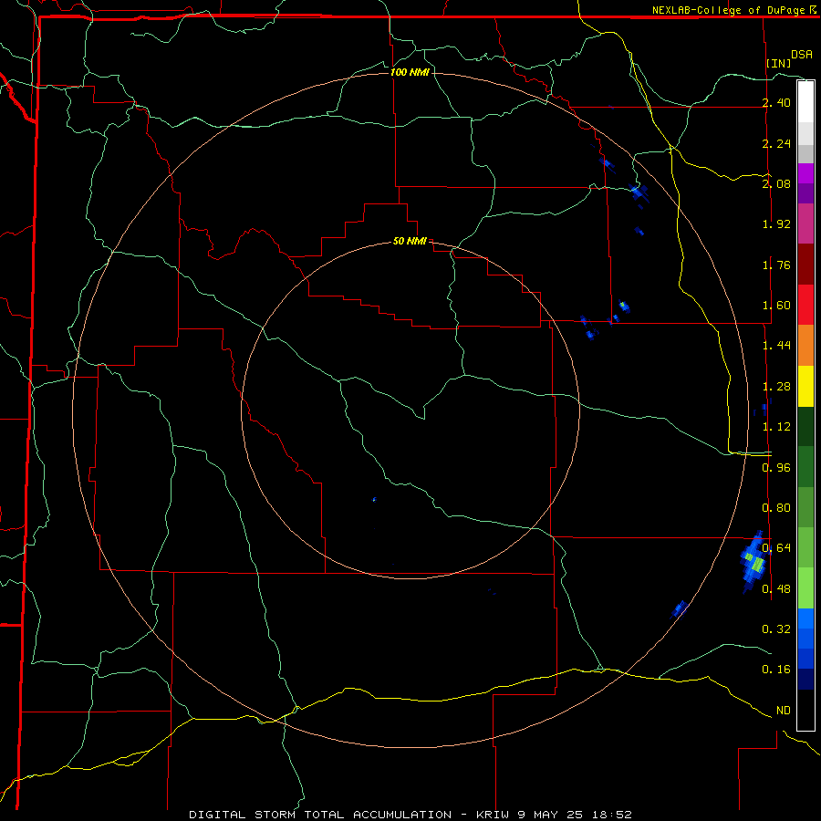The width and height of the screenshot is (821, 821).
Task: Click the 0.96 scale label
Action: click(x=776, y=468)
